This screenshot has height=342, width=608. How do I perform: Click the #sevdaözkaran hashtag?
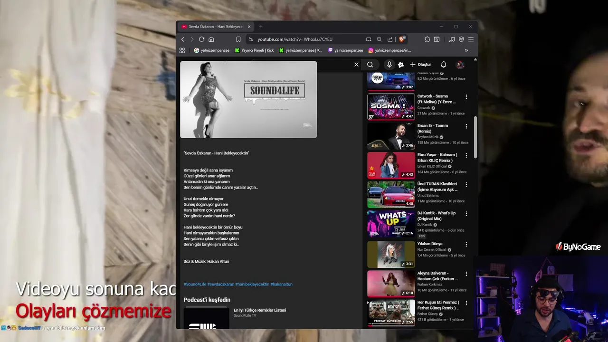221,284
